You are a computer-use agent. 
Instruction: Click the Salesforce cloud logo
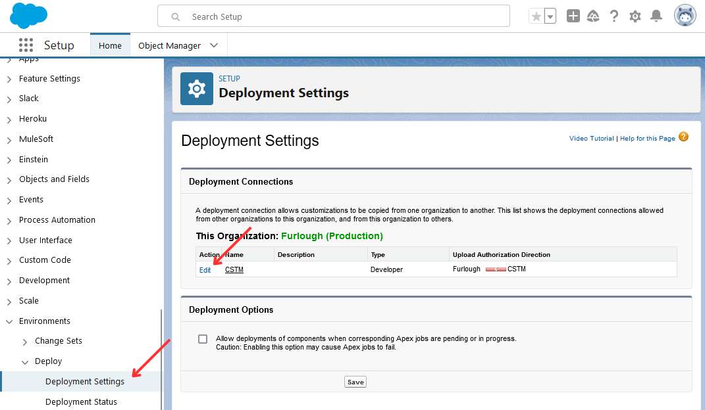pos(28,15)
